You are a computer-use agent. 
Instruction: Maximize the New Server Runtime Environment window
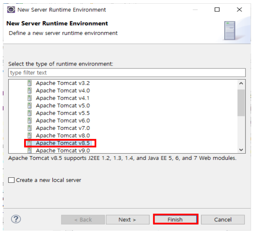(x=217, y=9)
